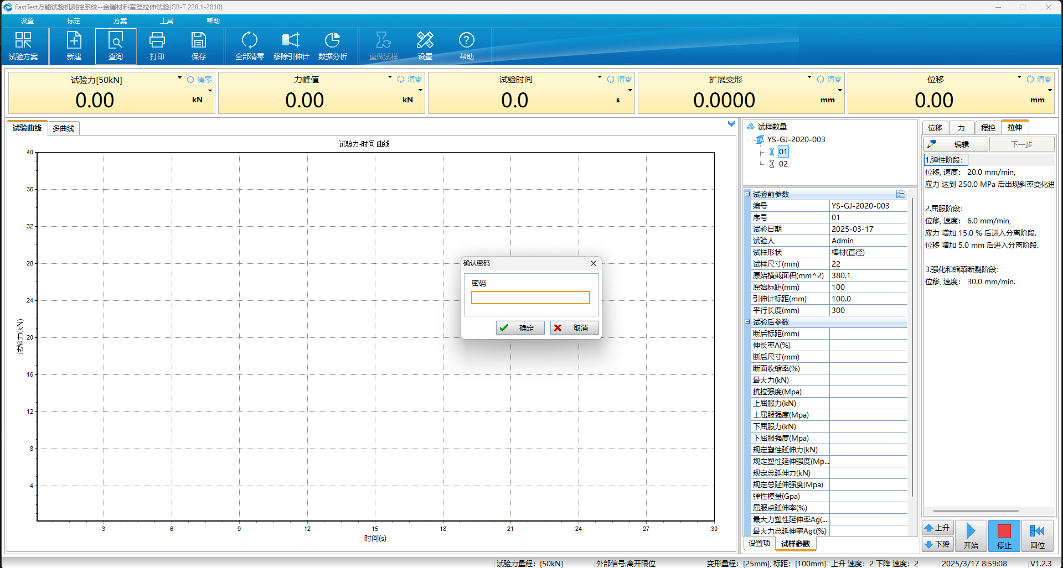Open the 标定 menu
Screen dimensions: 1063x568
tap(74, 21)
